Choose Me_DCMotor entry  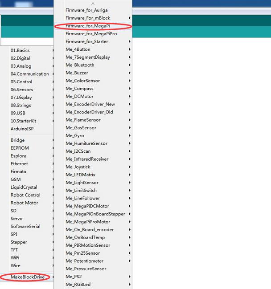pyautogui.click(x=93, y=96)
